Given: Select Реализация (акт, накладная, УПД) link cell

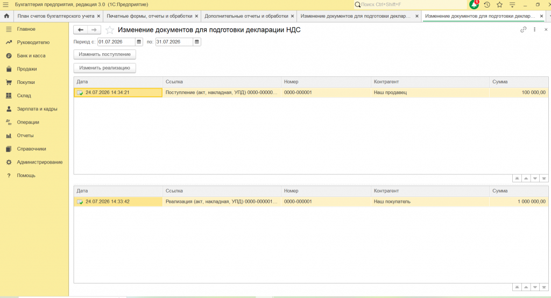Looking at the screenshot, I should pos(222,202).
